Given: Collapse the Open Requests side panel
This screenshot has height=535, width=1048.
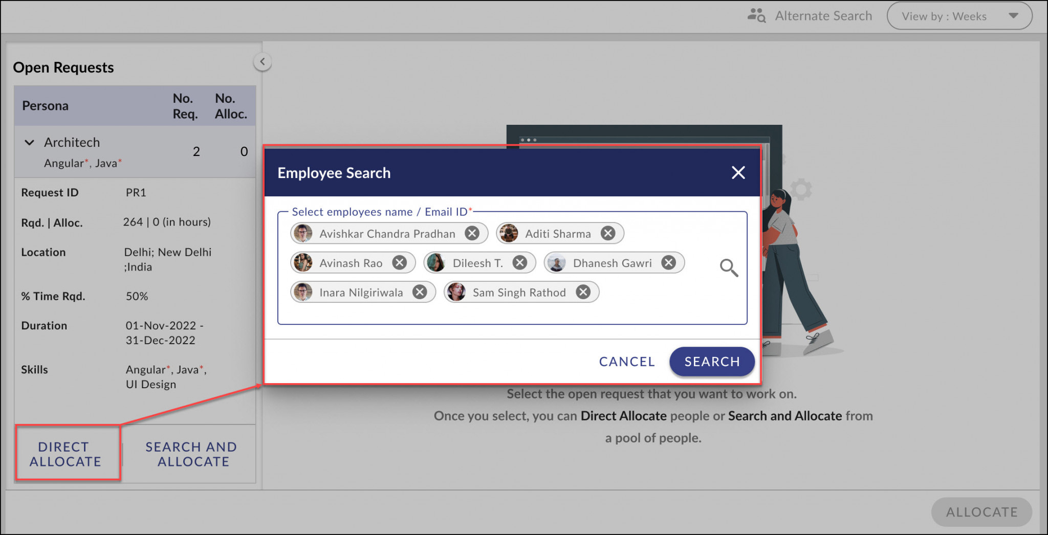Looking at the screenshot, I should click(x=262, y=61).
